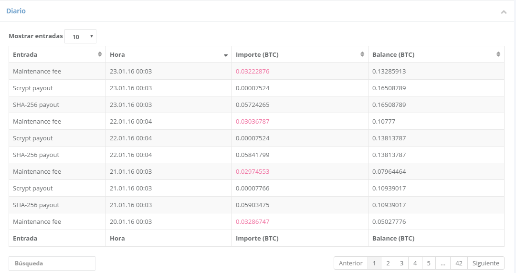The height and width of the screenshot is (273, 516).
Task: Click the Mostrar entradas label
Action: tap(35, 36)
